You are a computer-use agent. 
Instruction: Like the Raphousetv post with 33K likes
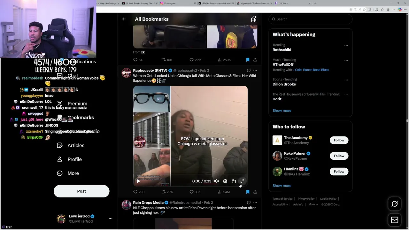coord(195,192)
